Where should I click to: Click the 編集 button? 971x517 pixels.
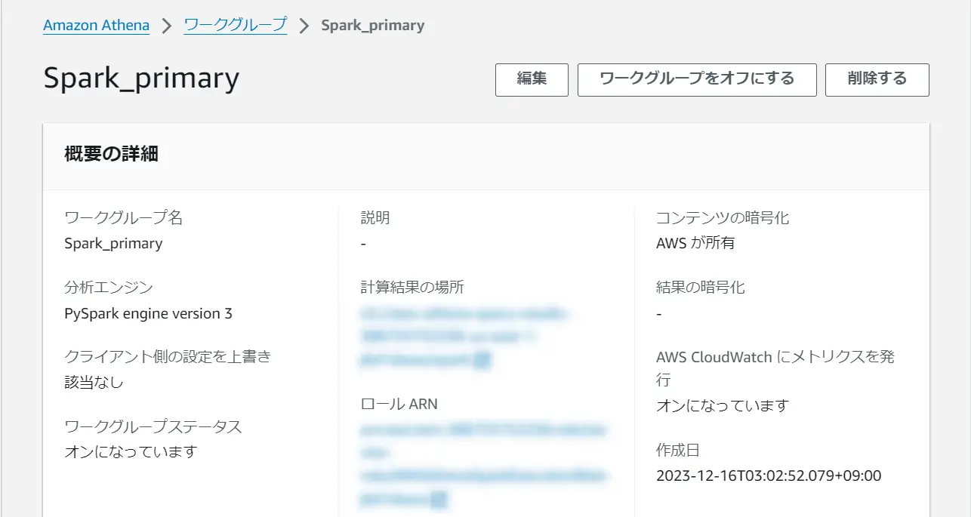pyautogui.click(x=532, y=79)
